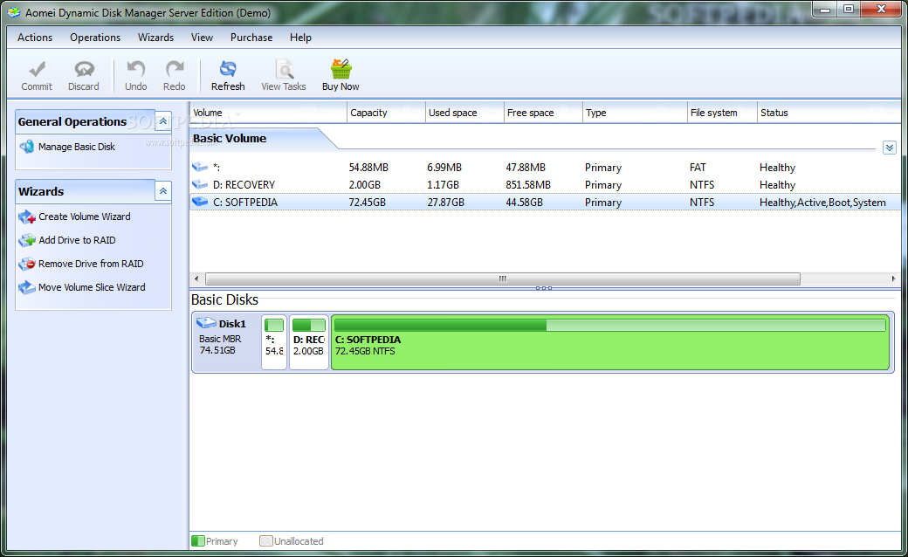908x557 pixels.
Task: Select the C: SOFTPEDIA volume name
Action: (x=245, y=202)
